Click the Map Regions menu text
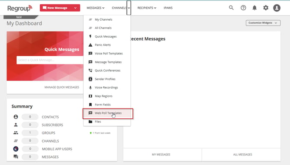This screenshot has width=290, height=165. (x=103, y=96)
